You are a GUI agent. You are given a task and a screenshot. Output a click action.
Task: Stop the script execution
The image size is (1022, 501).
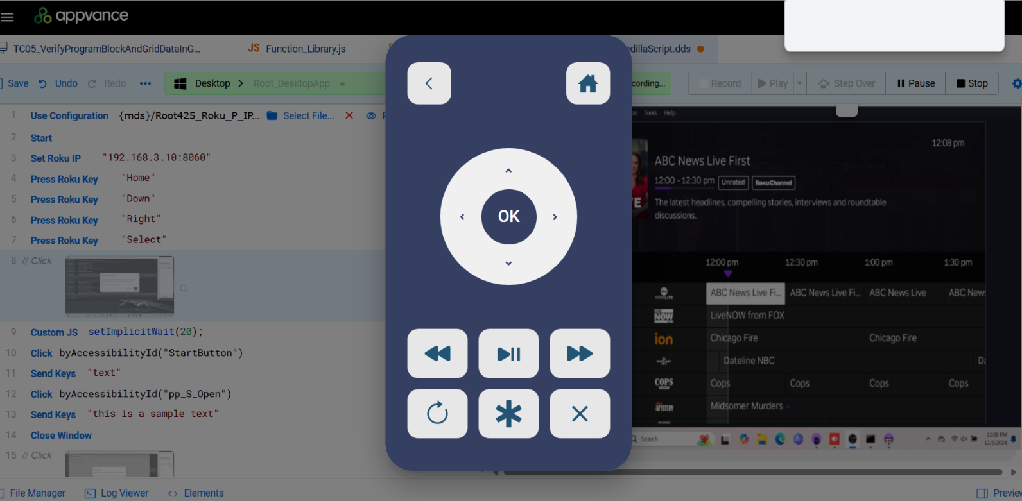972,83
